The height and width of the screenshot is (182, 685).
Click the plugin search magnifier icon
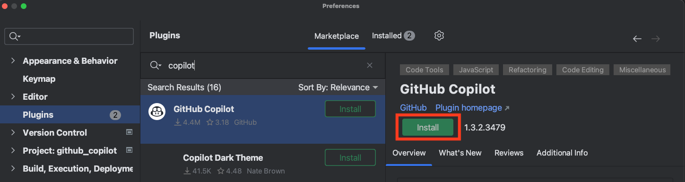156,65
